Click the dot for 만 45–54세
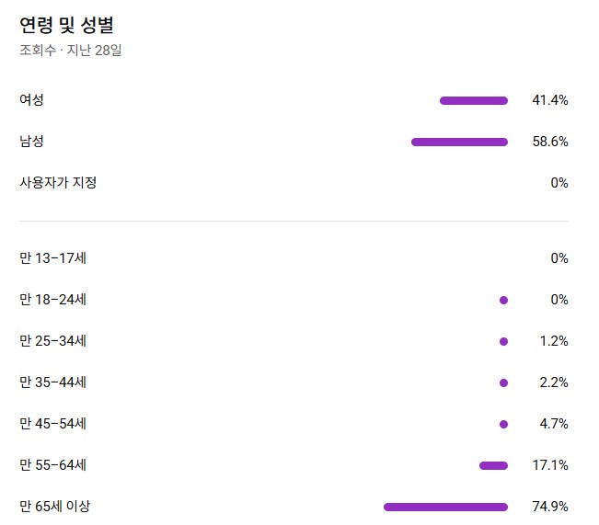Viewport: 599px width, 525px height. tap(503, 424)
